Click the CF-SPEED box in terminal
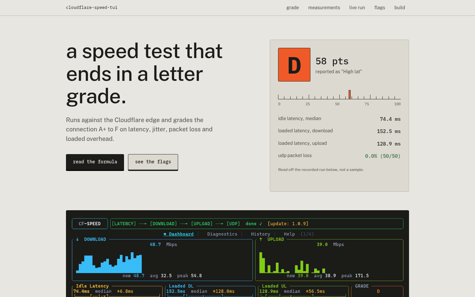The image size is (475, 297). (x=90, y=224)
